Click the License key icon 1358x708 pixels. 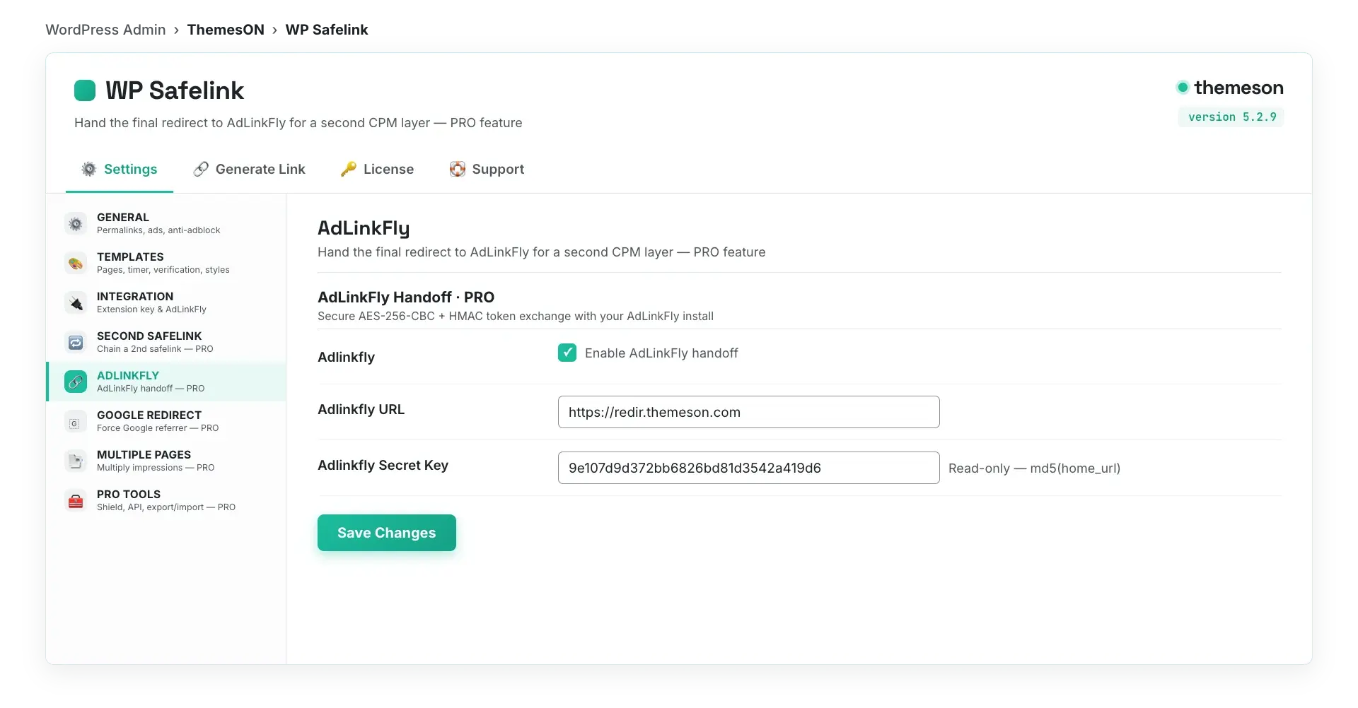[x=349, y=169]
